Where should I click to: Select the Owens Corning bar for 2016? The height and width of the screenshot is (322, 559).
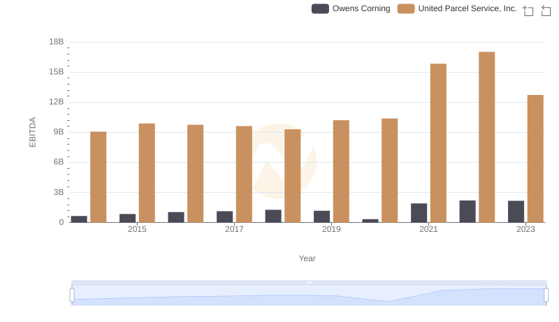(176, 217)
